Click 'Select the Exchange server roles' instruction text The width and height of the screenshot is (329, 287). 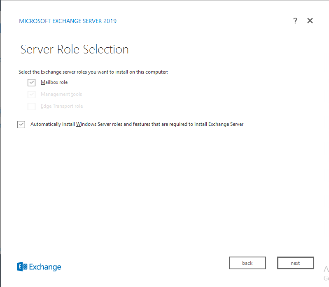pos(93,72)
